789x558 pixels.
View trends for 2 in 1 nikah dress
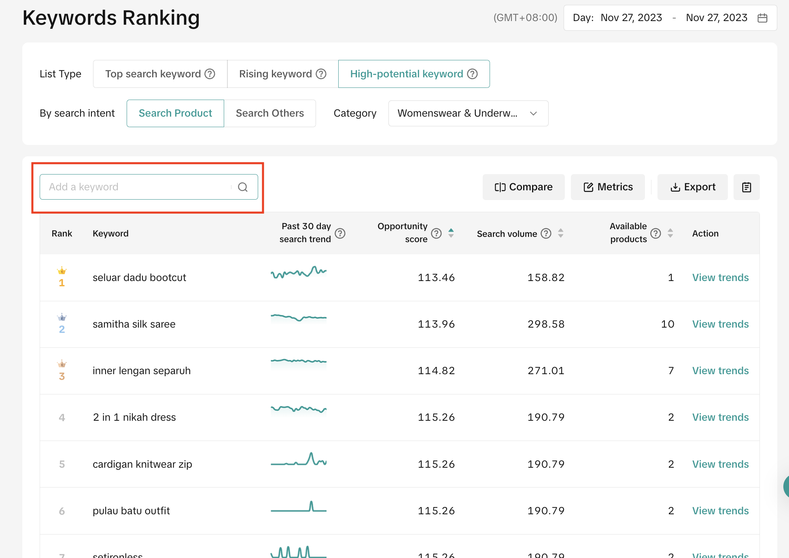tap(720, 417)
